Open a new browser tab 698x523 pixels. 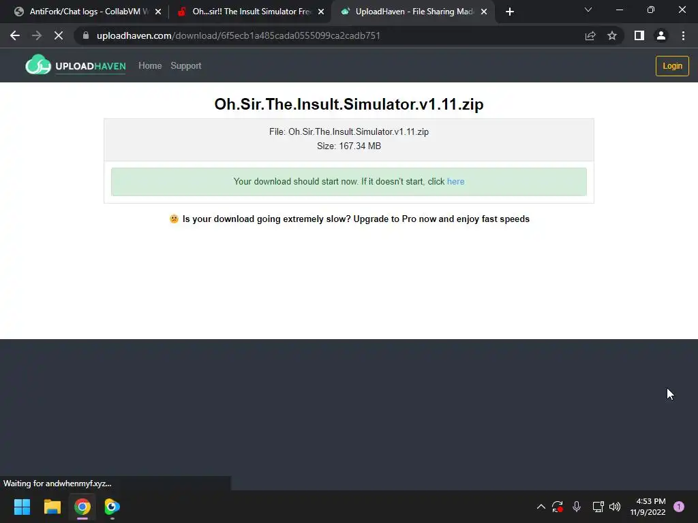(510, 12)
